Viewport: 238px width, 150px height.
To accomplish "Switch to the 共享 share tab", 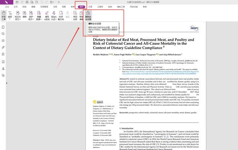I will [x=90, y=7].
